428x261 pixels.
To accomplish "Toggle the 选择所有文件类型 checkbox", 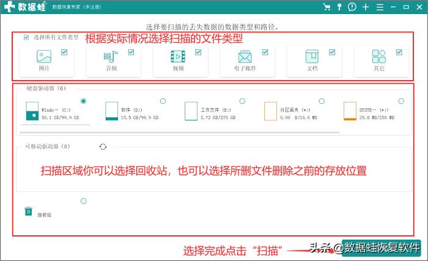I will (x=26, y=37).
